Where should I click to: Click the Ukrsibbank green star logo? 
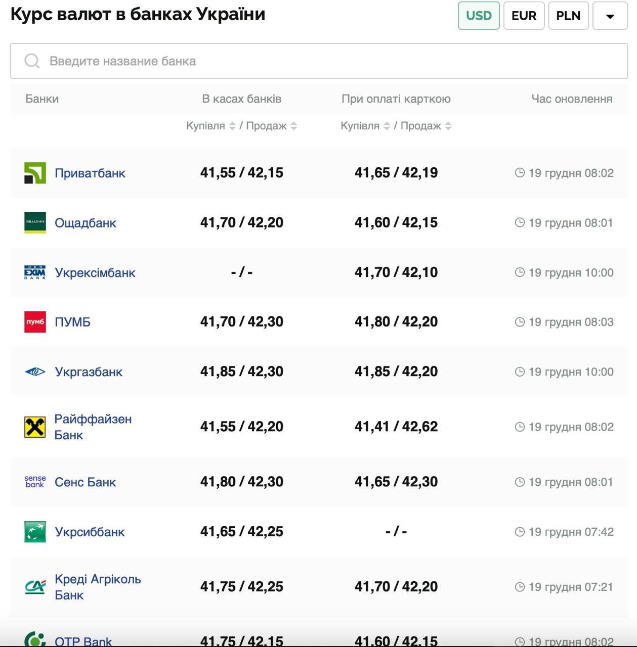(x=35, y=532)
